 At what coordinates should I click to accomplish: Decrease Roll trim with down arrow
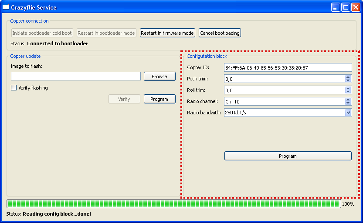[x=348, y=92]
